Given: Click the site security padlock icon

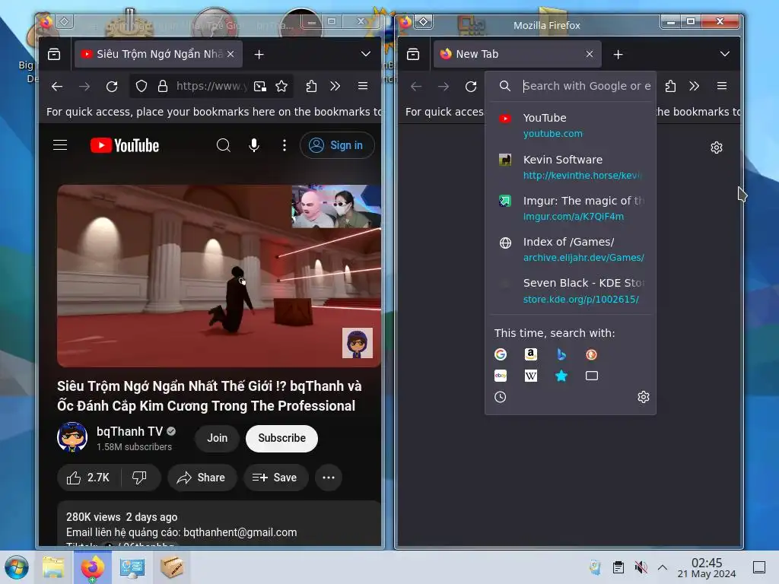Looking at the screenshot, I should [x=163, y=87].
